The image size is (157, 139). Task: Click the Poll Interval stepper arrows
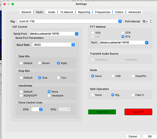click(151, 21)
